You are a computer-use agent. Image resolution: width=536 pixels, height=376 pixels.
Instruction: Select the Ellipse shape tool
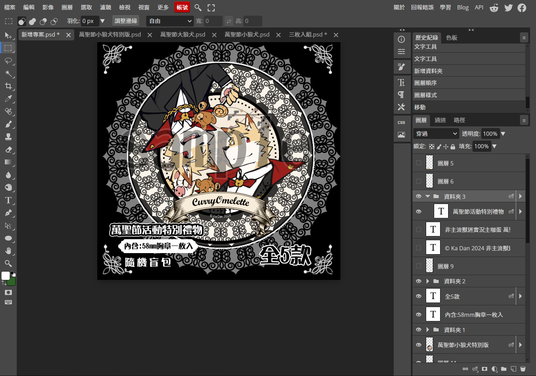pyautogui.click(x=8, y=238)
